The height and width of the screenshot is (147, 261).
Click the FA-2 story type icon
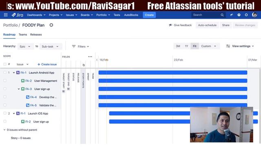[23, 81]
